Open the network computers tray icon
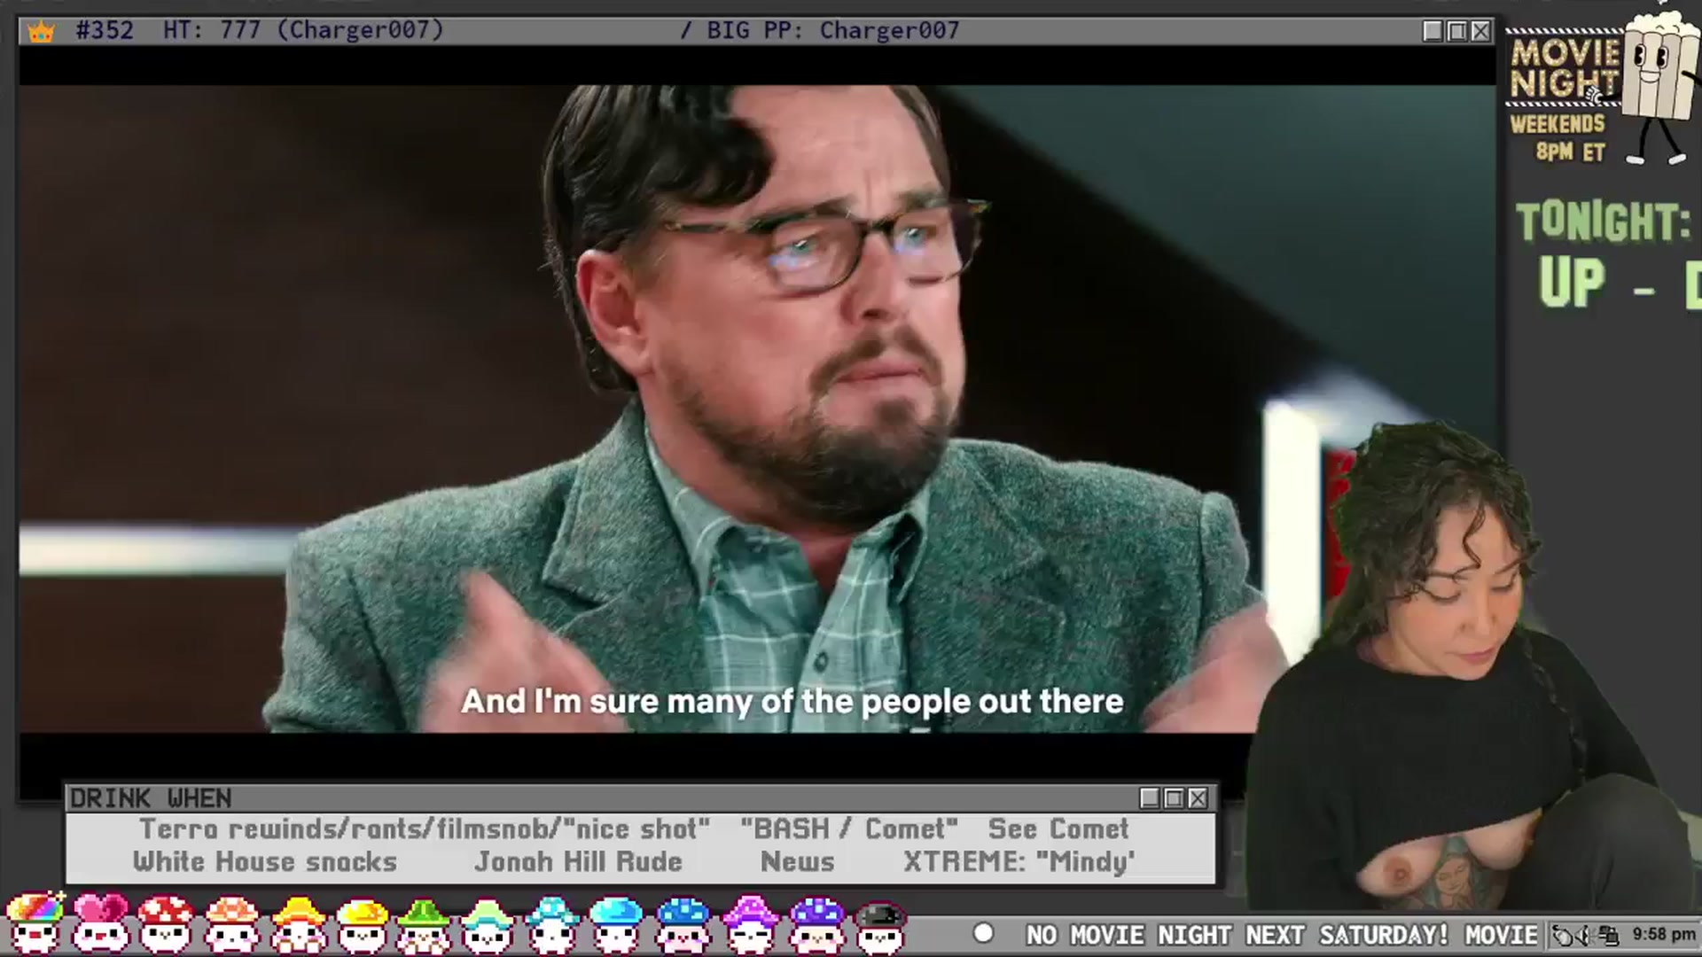The image size is (1702, 957). (x=1609, y=936)
